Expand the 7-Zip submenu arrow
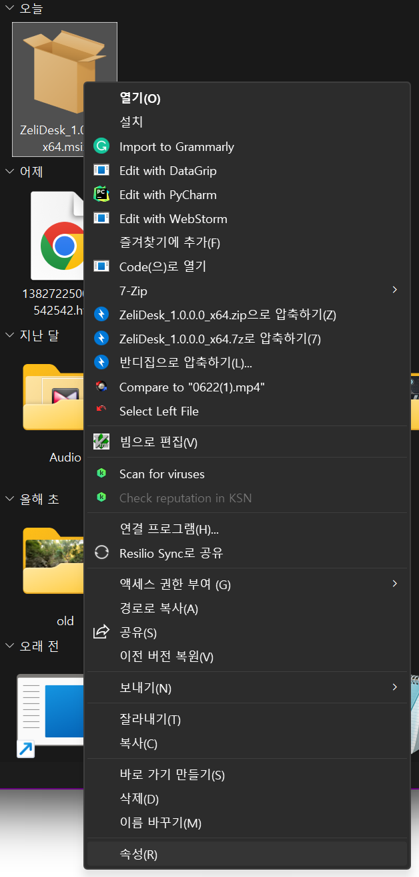 394,290
